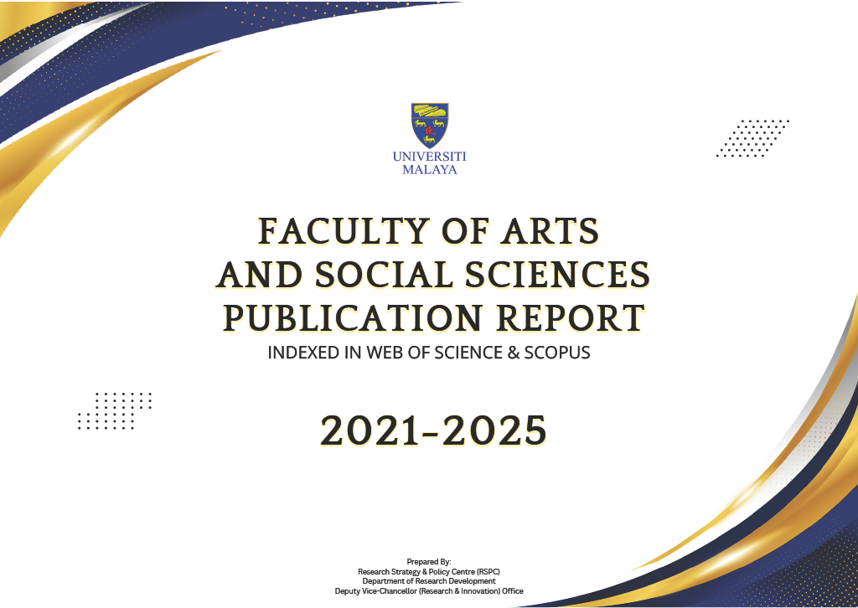Click the subtitle 'INDEXED IN WEB OF SCIENCE & SCOPUS'
Image resolution: width=858 pixels, height=608 pixels.
[429, 353]
